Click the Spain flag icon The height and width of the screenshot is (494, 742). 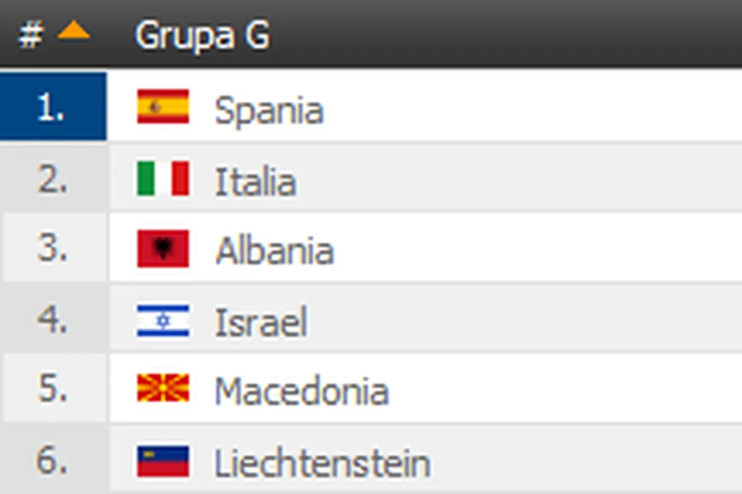tap(163, 107)
